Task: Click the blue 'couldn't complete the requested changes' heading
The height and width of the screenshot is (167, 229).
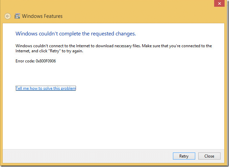Action: [76, 33]
